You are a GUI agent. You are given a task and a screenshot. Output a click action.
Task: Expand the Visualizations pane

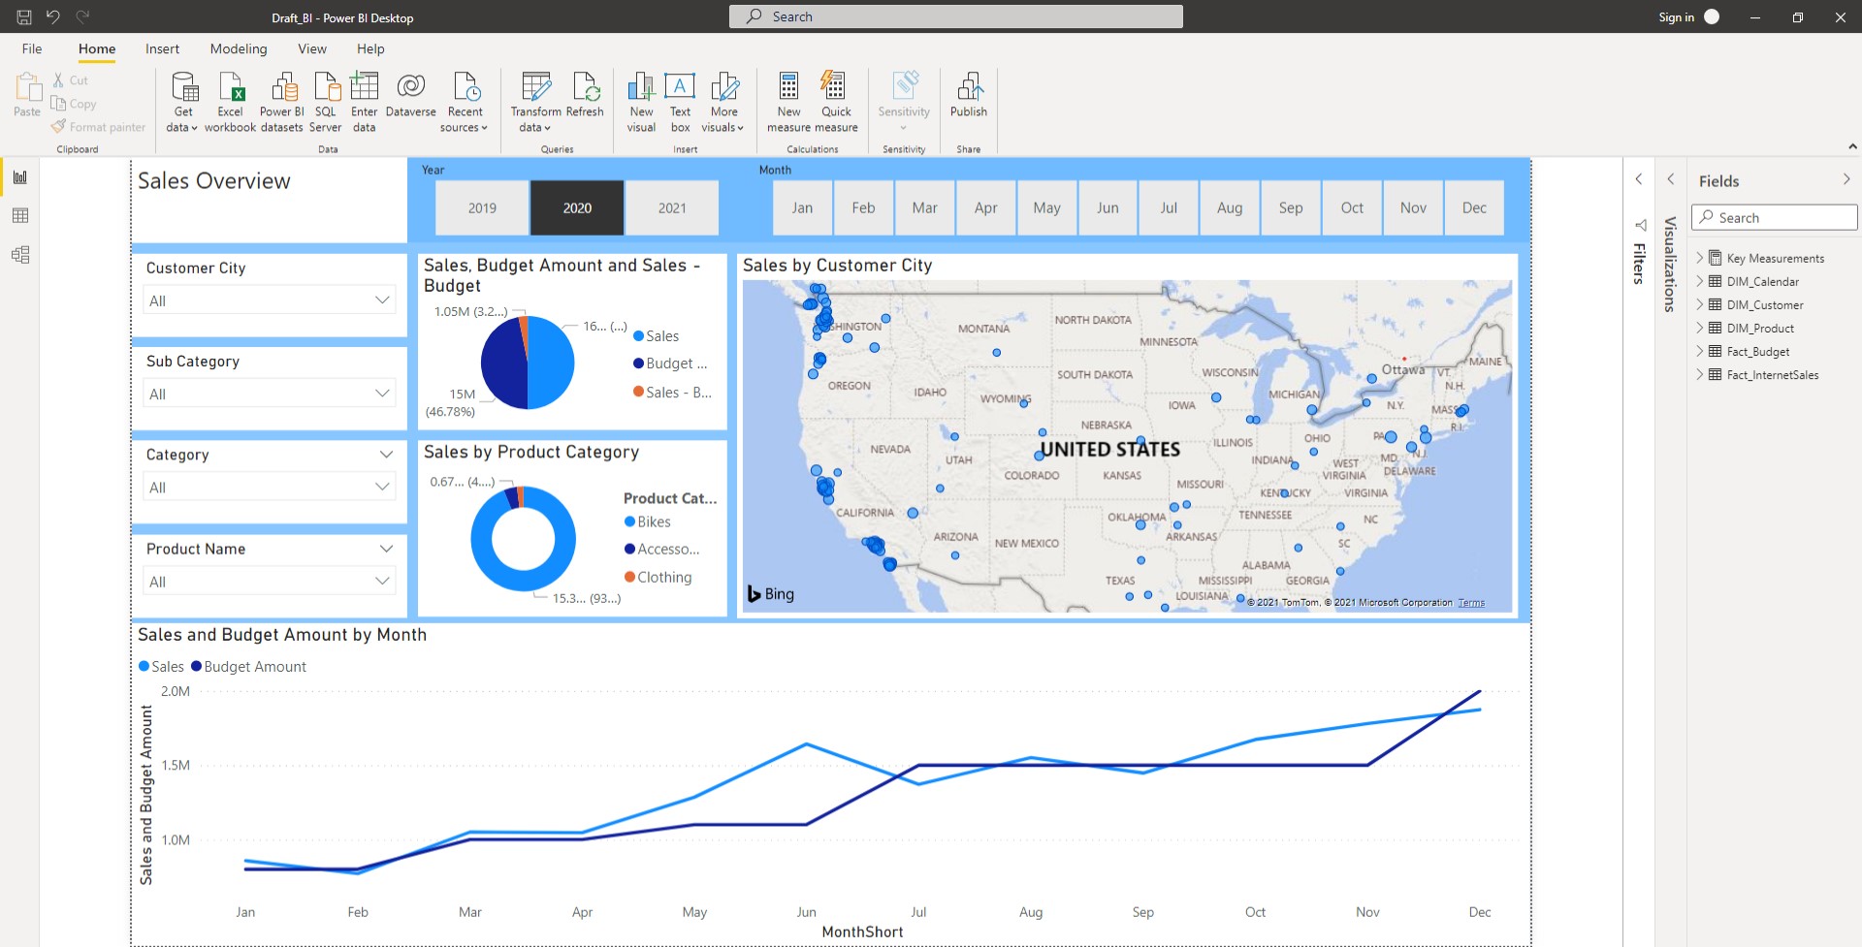coord(1671,179)
